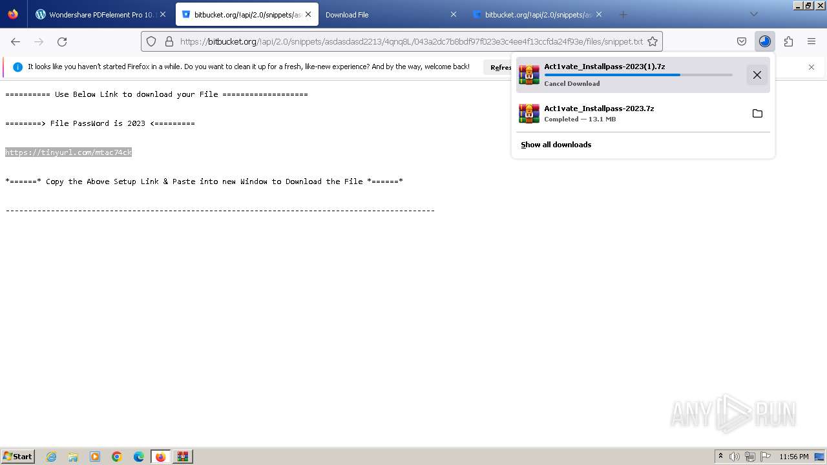The width and height of the screenshot is (827, 465).
Task: Close the active bitbucket snippet tab
Action: [x=308, y=14]
